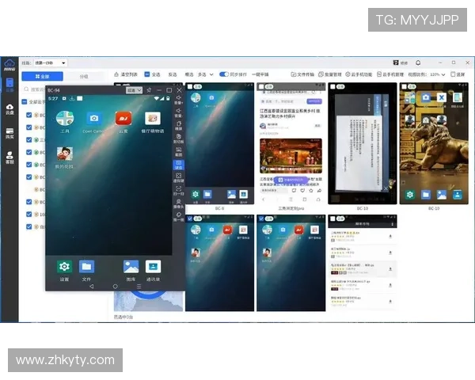
Task: Click the notification bell icon
Action: [x=418, y=63]
